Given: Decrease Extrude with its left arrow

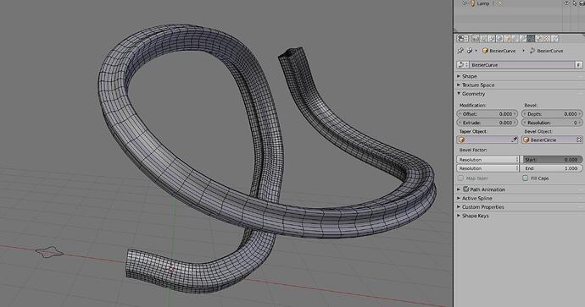Looking at the screenshot, I should point(460,123).
